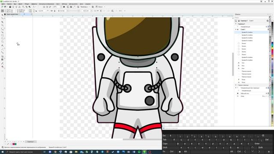Select the Text tool
This screenshot has width=274, height=154.
[2, 45]
